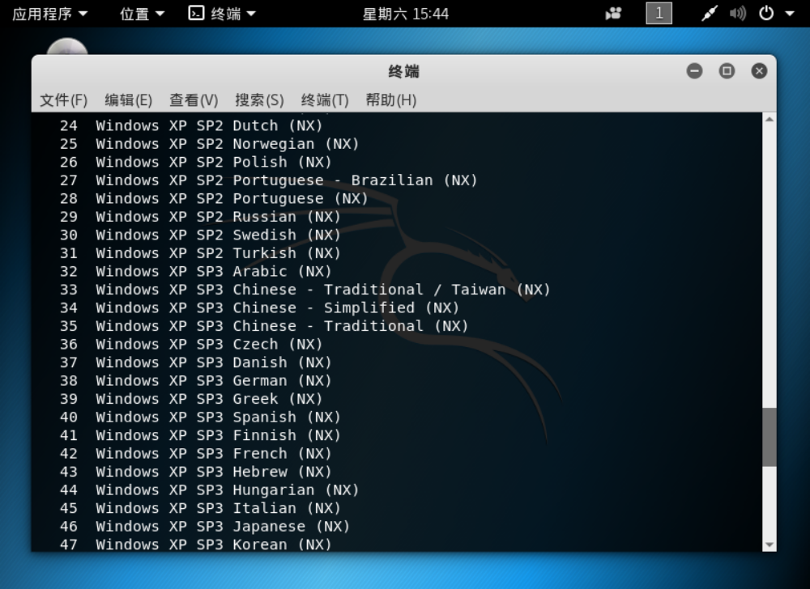Click line 45 SP3 Italian
810x589 pixels.
(x=200, y=508)
